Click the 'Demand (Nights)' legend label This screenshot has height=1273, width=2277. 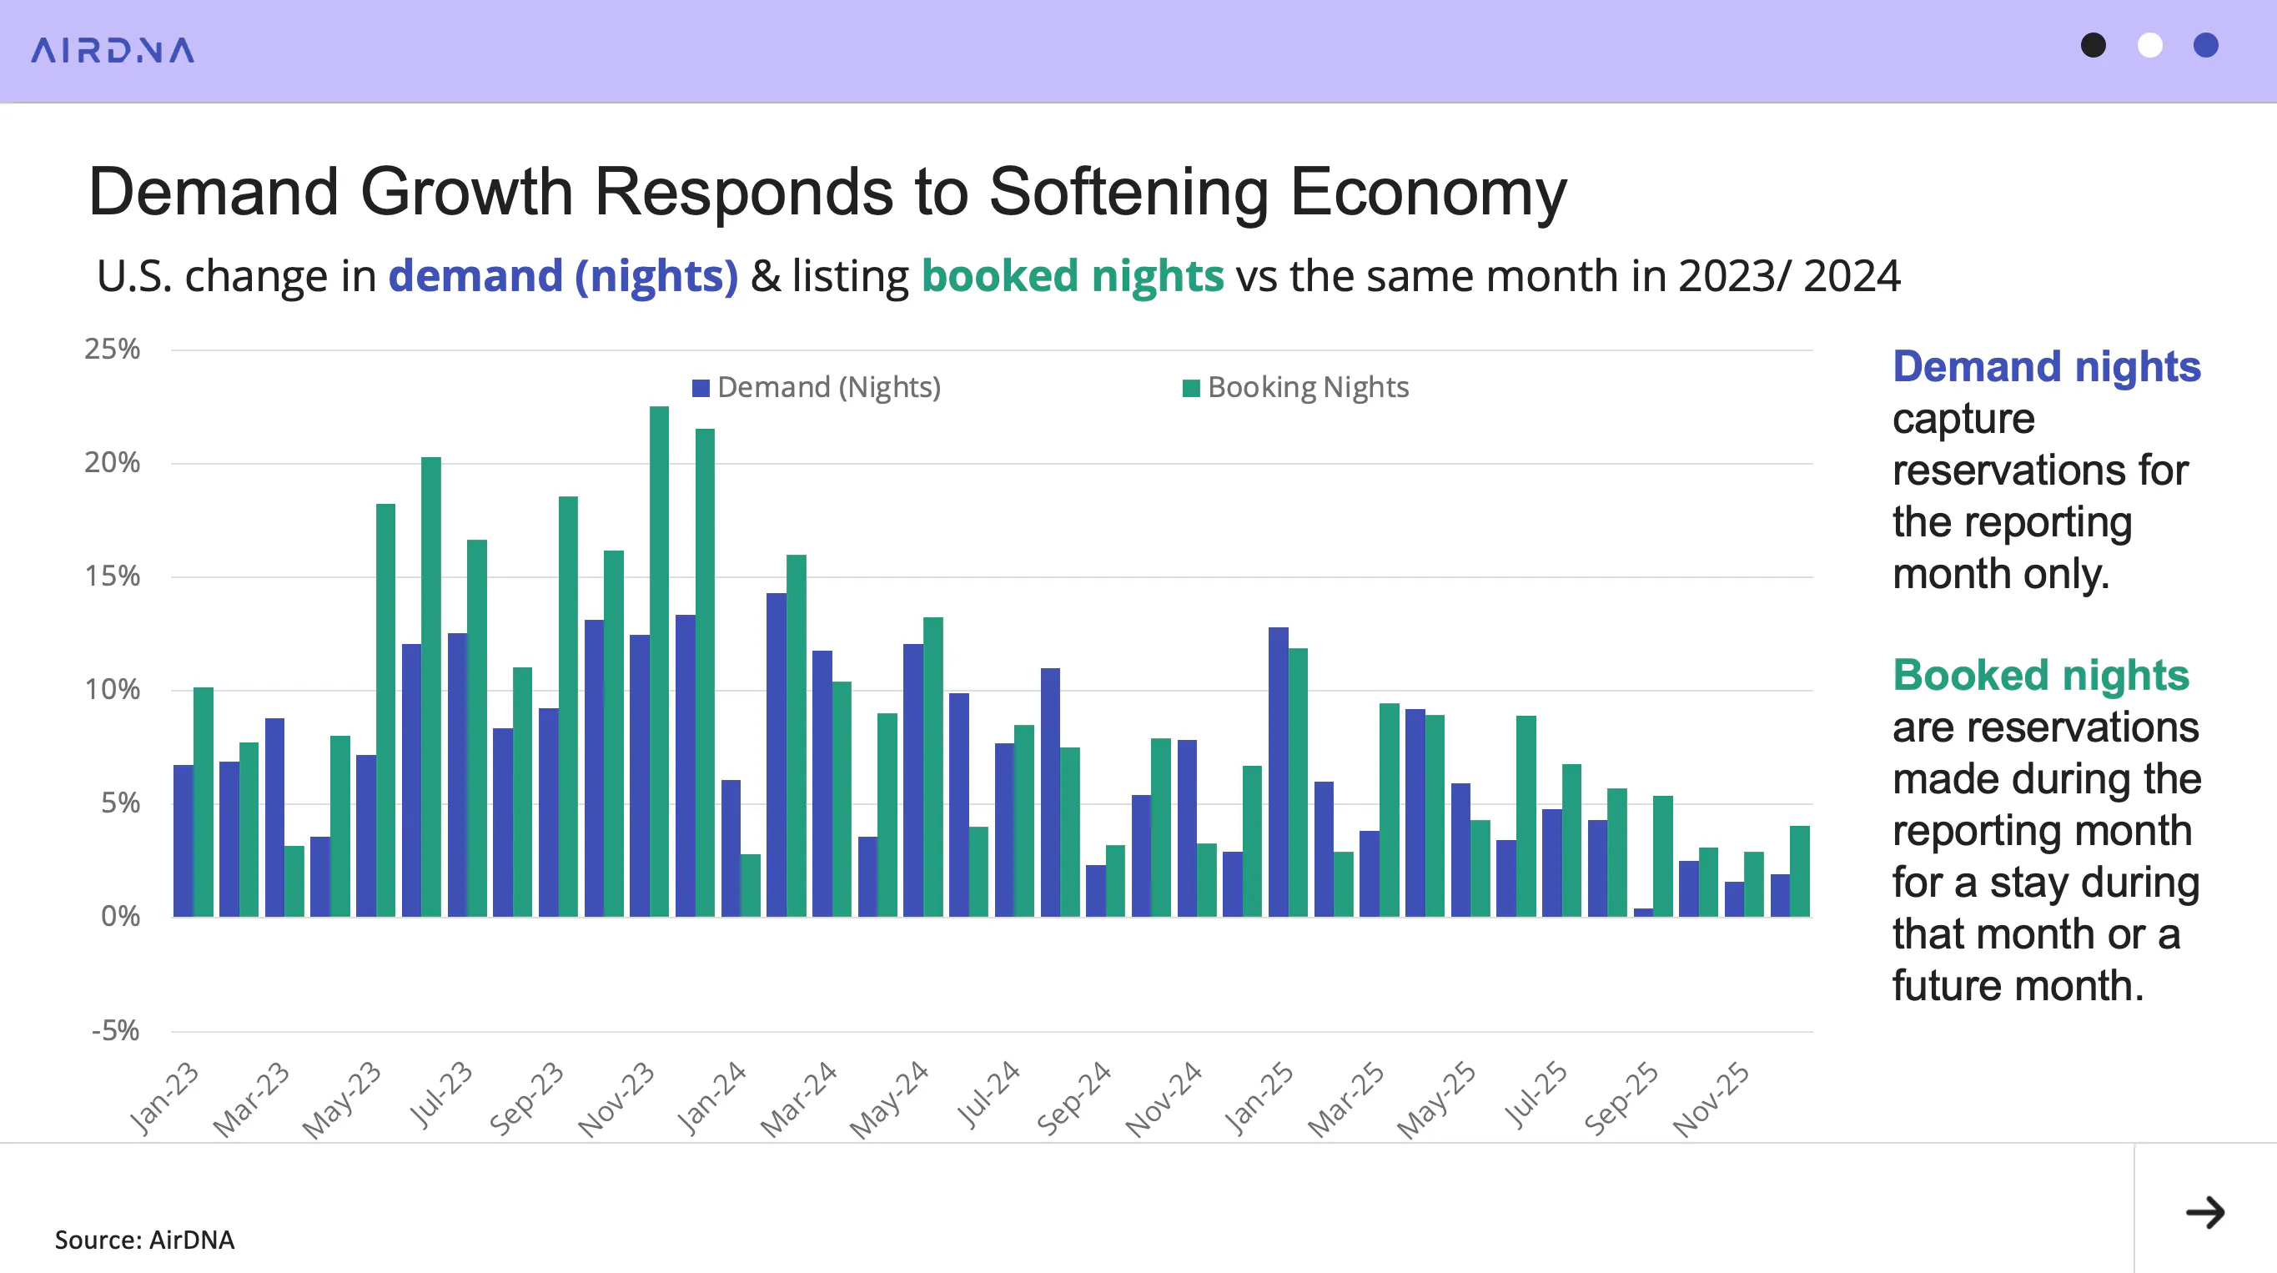(829, 387)
